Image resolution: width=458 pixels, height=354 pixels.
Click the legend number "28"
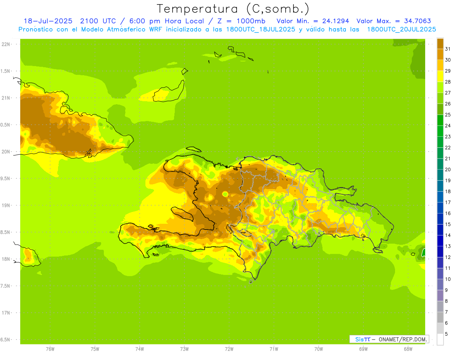pos(448,82)
